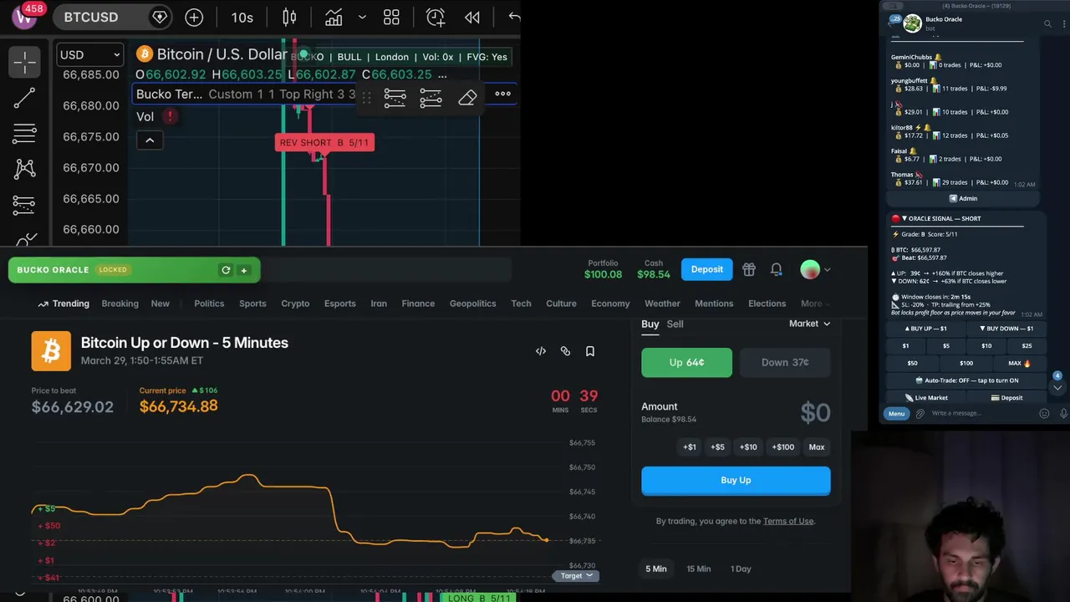This screenshot has height=602, width=1070.
Task: Open the chart indicators menu
Action: click(x=334, y=17)
